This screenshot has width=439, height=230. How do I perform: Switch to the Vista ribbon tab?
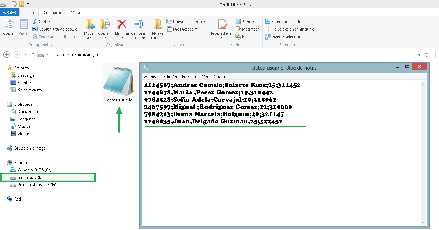pos(76,12)
